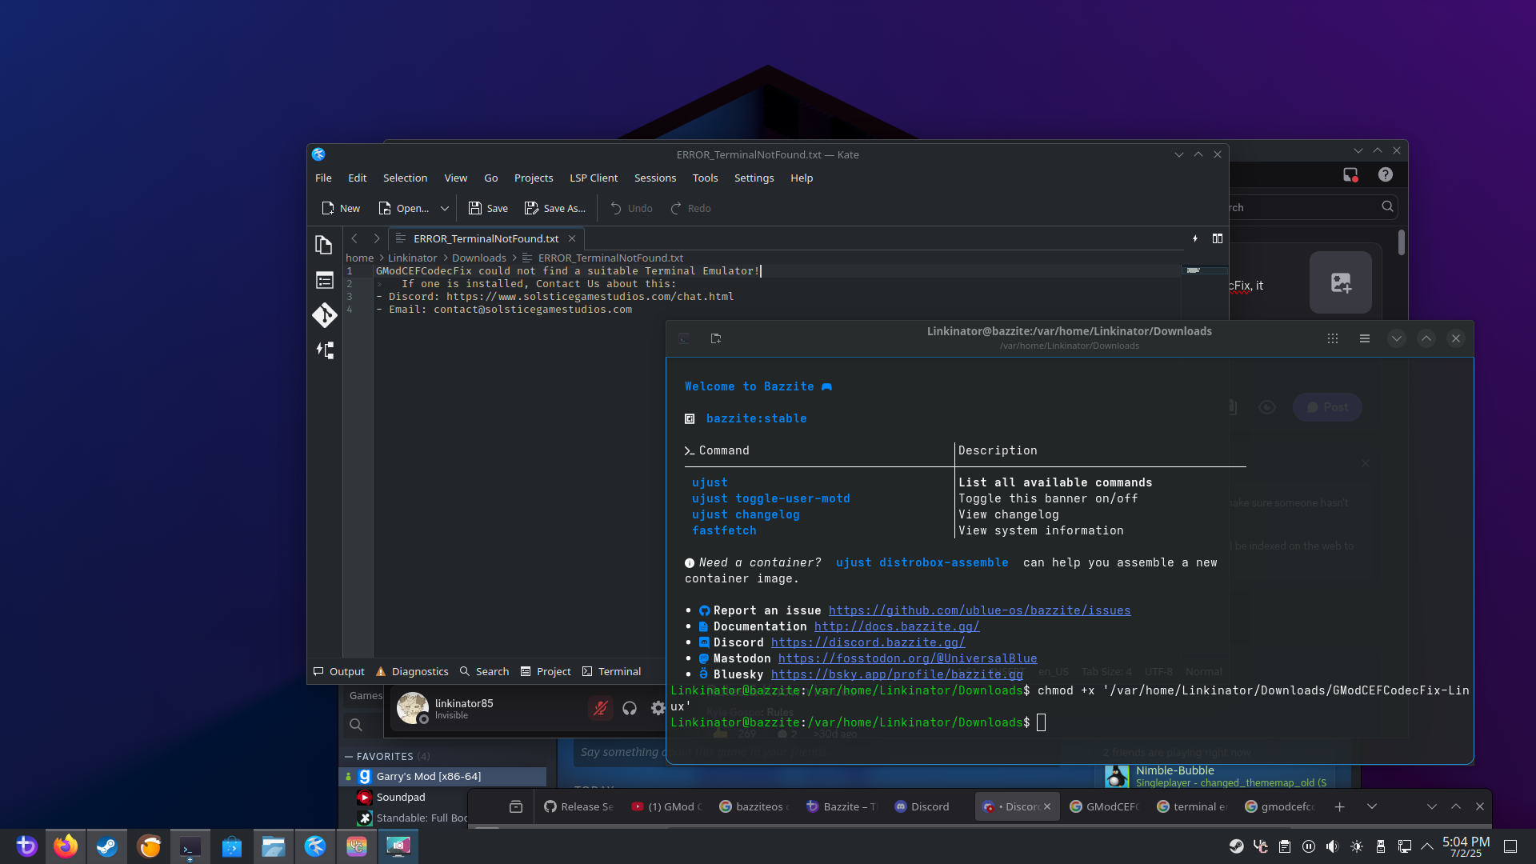Open the Linkinator breadcrumb in Kate
This screenshot has width=1536, height=864.
tap(412, 258)
